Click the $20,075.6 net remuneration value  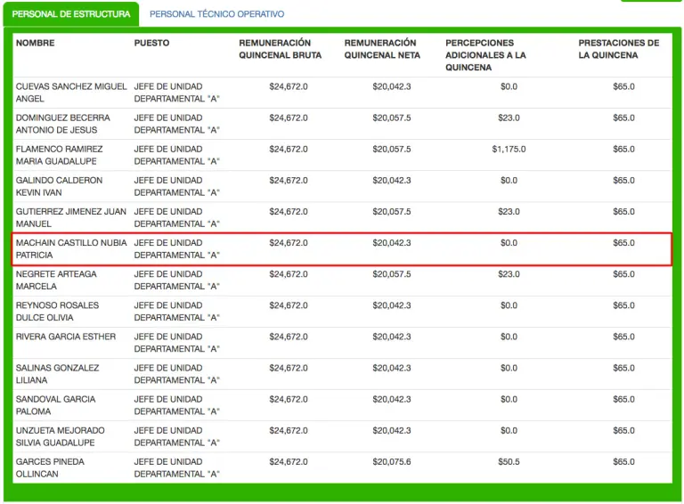click(392, 462)
